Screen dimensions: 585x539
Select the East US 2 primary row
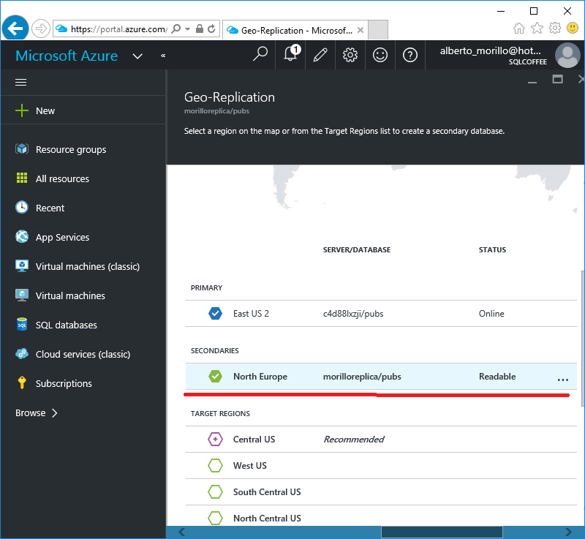point(381,314)
